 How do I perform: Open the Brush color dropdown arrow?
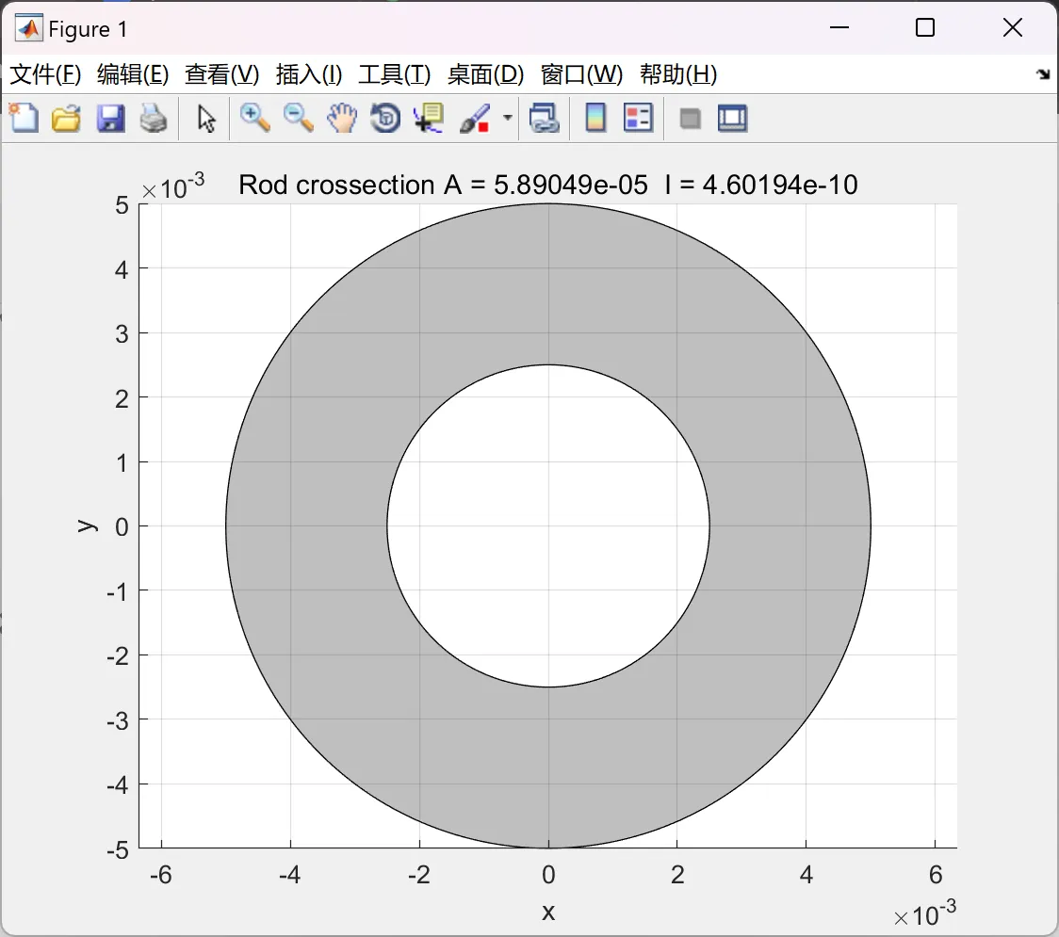(x=508, y=118)
